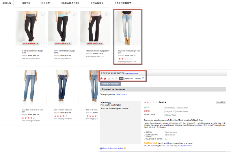Open the GIRLS navigation tab
The width and height of the screenshot is (231, 153).
pyautogui.click(x=7, y=3)
